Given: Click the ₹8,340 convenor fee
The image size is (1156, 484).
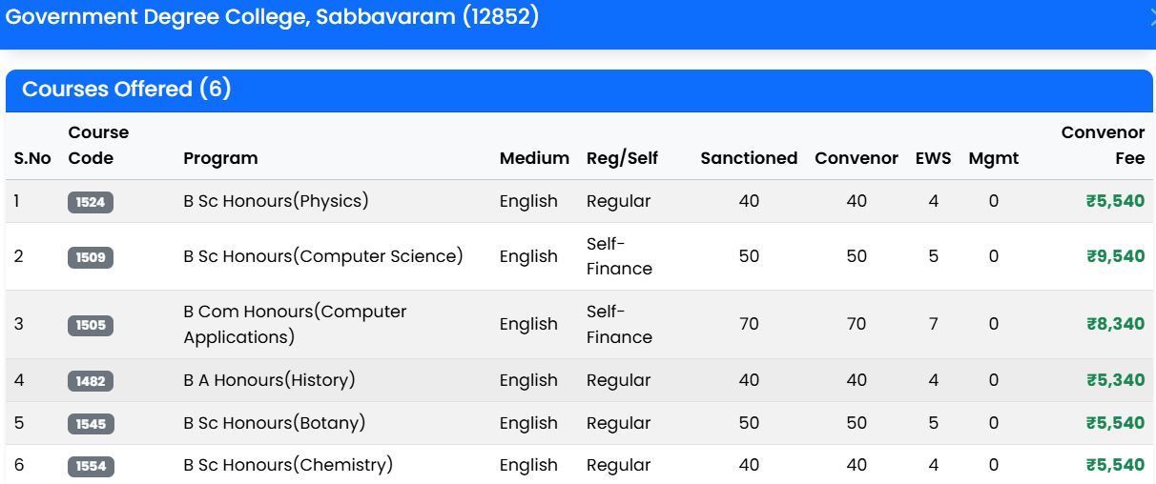Looking at the screenshot, I should [1115, 324].
